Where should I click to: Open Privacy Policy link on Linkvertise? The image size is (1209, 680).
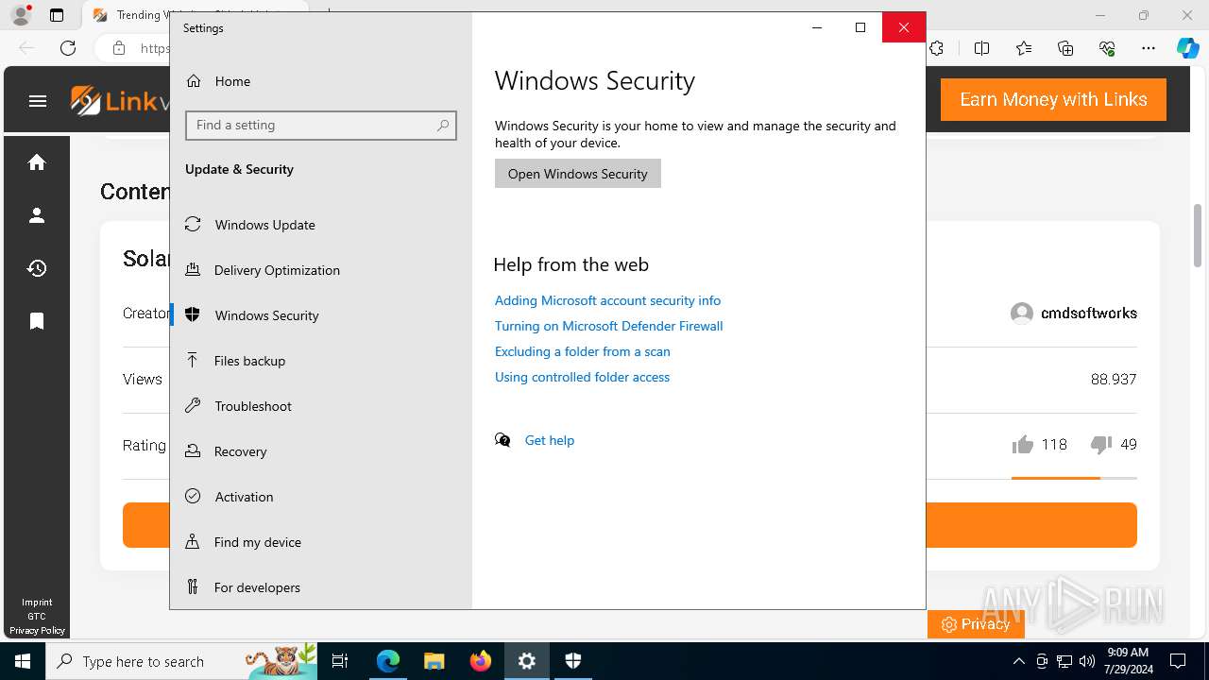point(37,630)
